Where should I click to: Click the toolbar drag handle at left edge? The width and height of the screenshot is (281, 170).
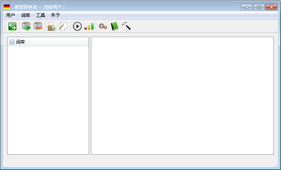point(5,26)
